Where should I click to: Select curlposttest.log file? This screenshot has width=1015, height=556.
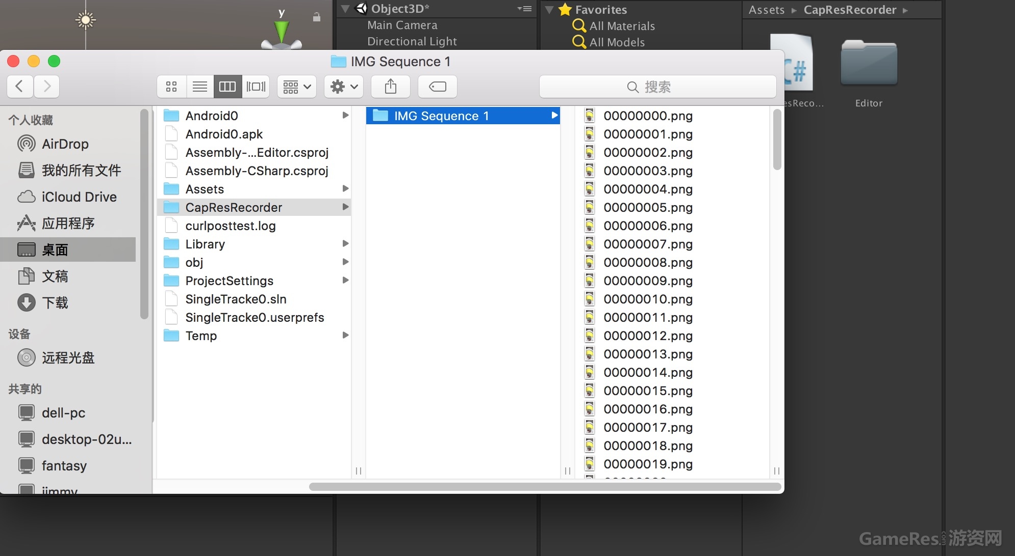tap(254, 226)
